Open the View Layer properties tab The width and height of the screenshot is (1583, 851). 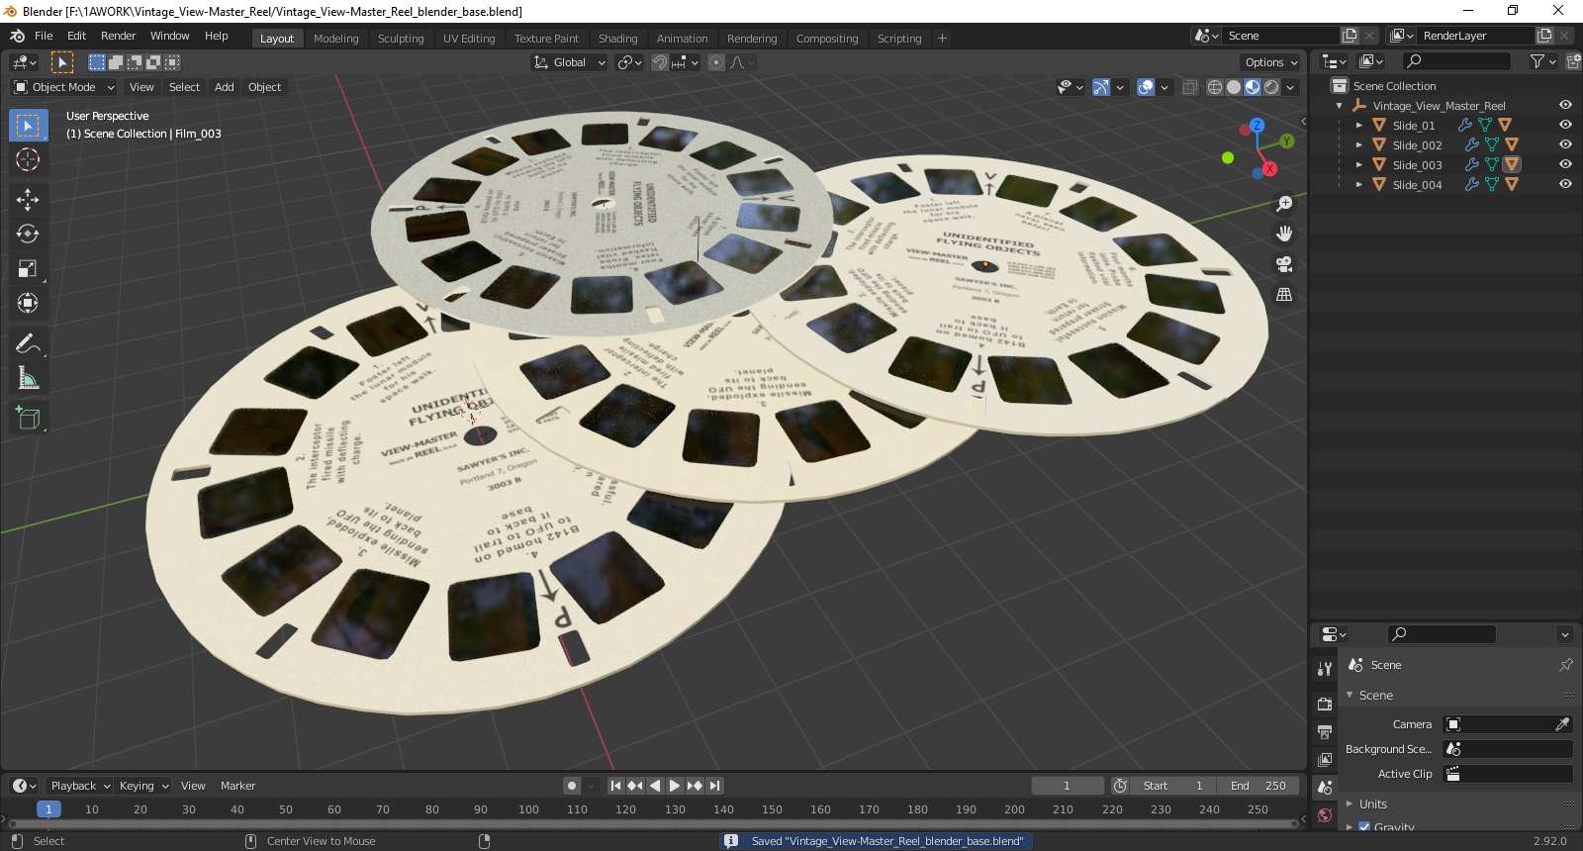(1325, 759)
